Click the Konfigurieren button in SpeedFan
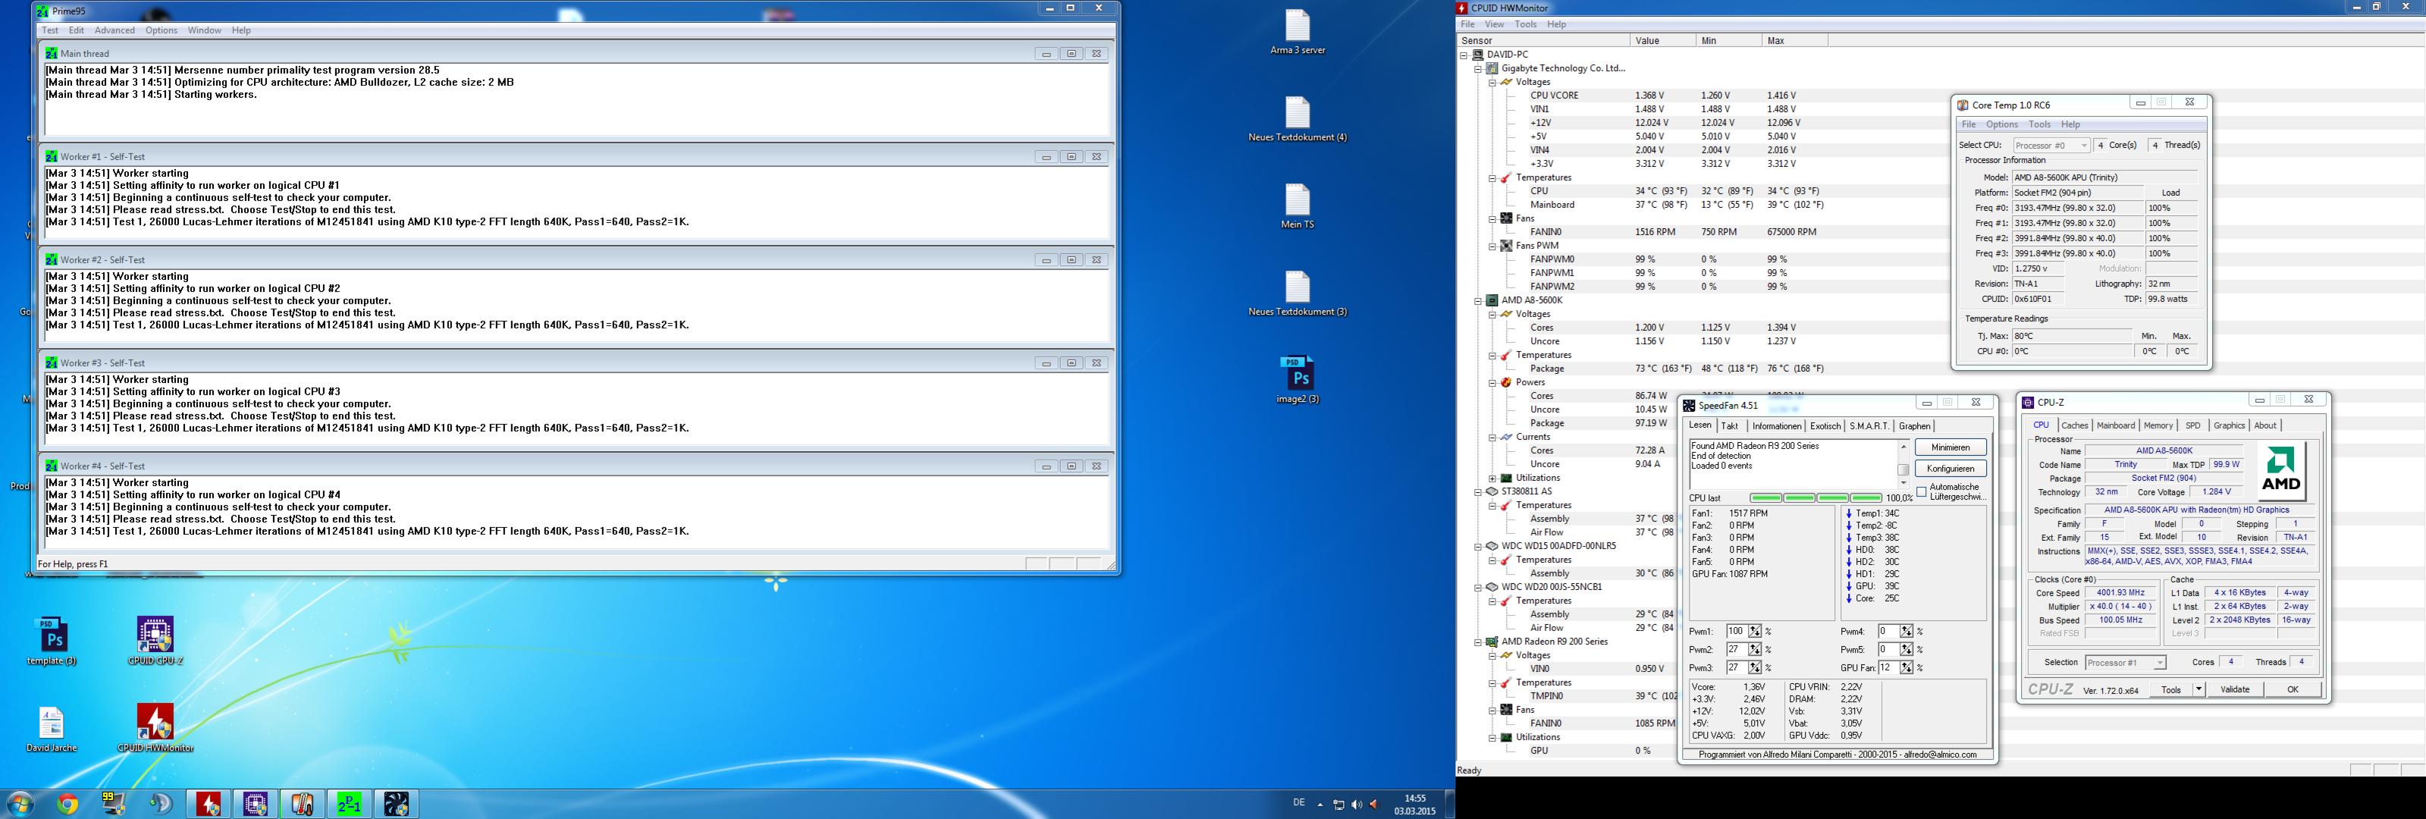 [x=1951, y=468]
